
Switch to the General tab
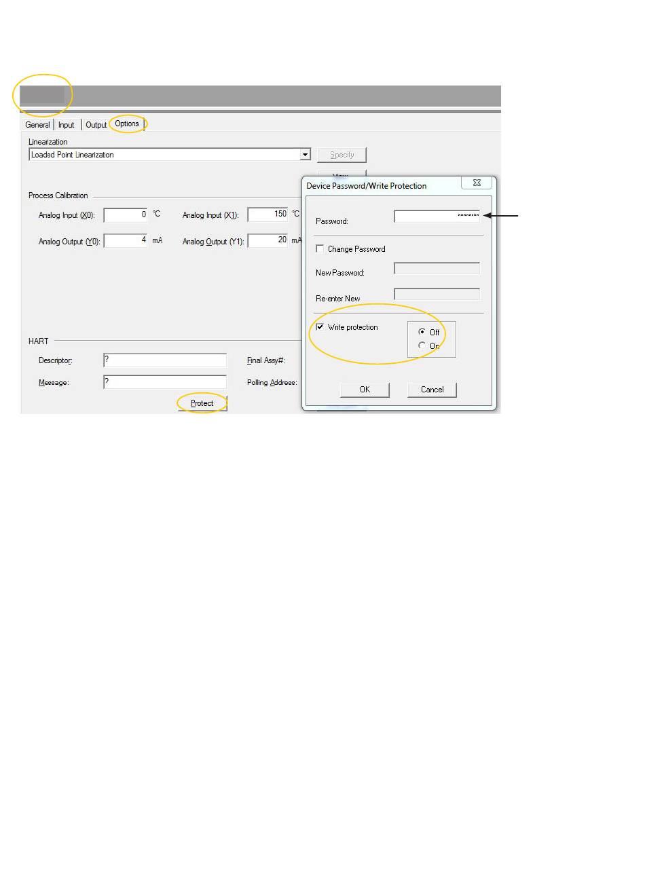point(37,125)
